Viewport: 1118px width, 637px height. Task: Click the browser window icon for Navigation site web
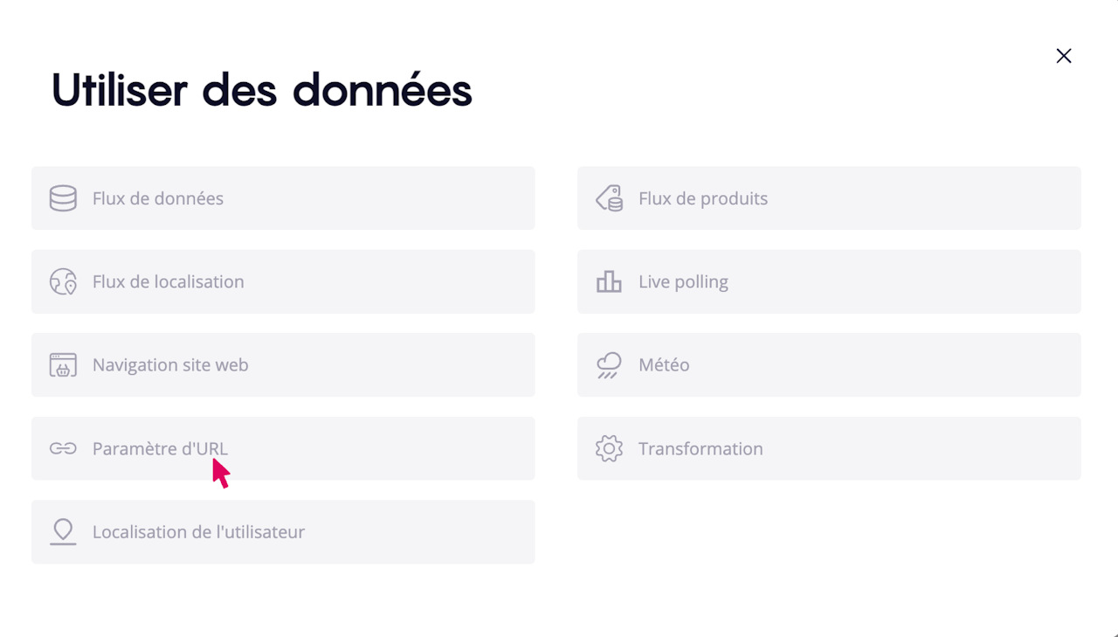[x=63, y=365]
